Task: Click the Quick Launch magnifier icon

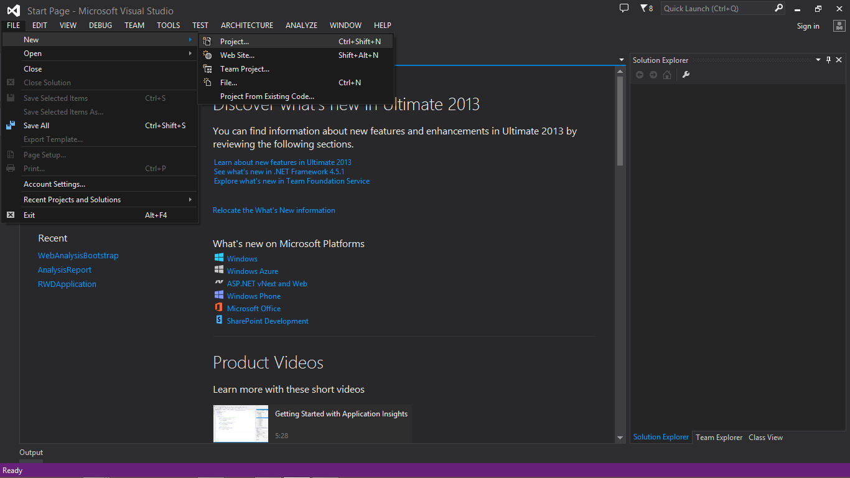Action: click(x=778, y=8)
